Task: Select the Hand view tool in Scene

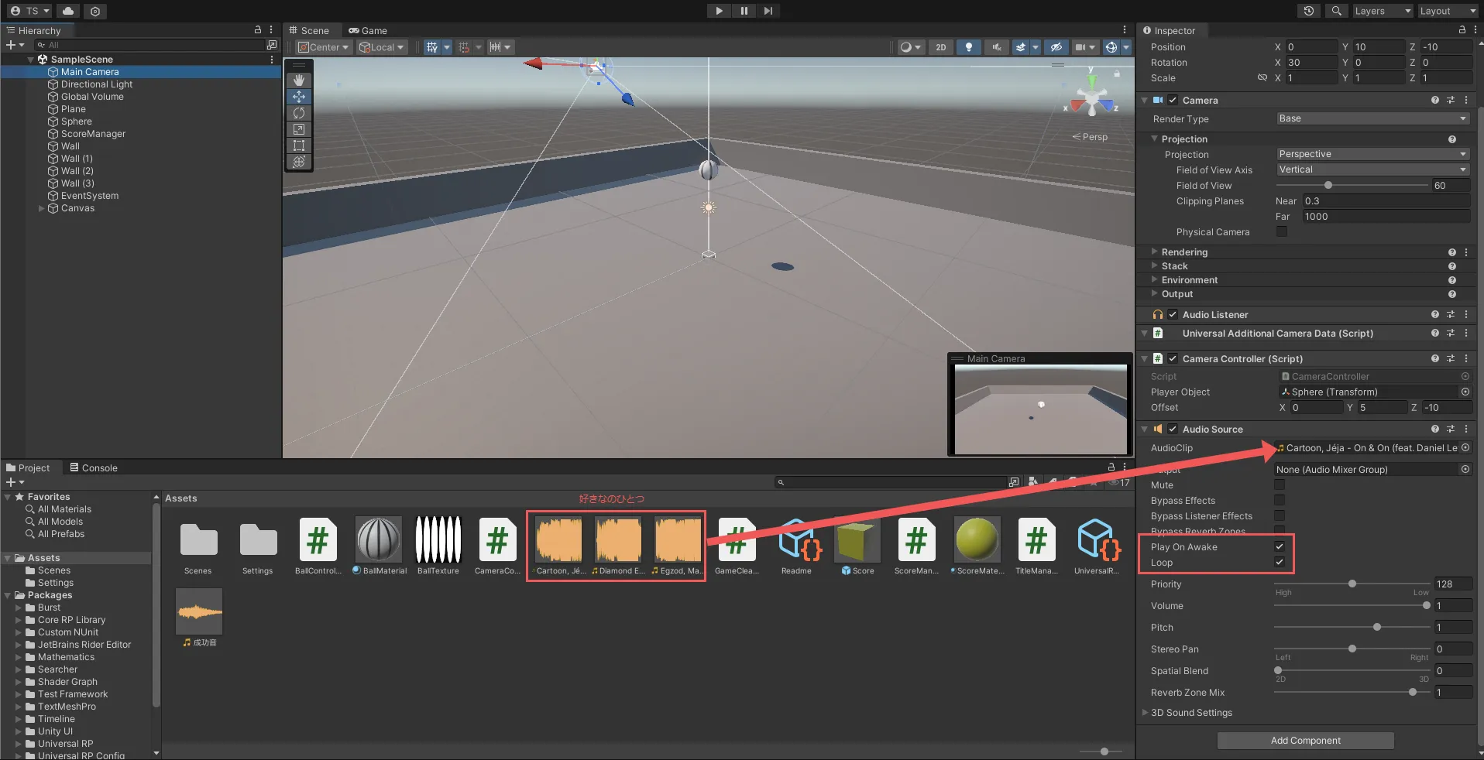Action: (x=299, y=80)
